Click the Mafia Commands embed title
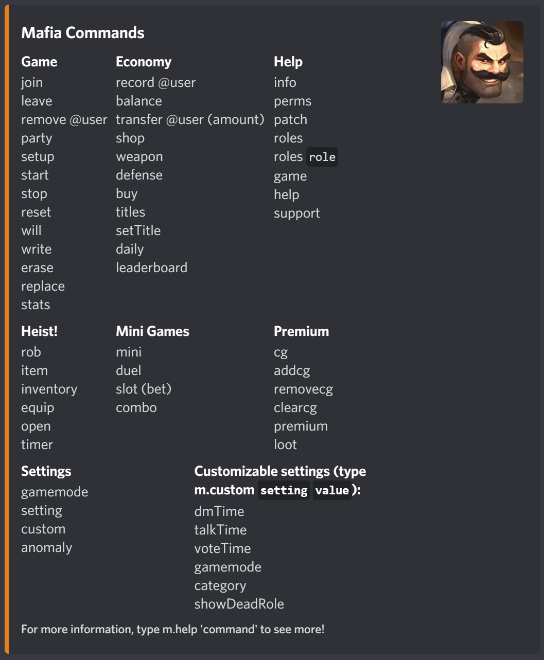 82,33
